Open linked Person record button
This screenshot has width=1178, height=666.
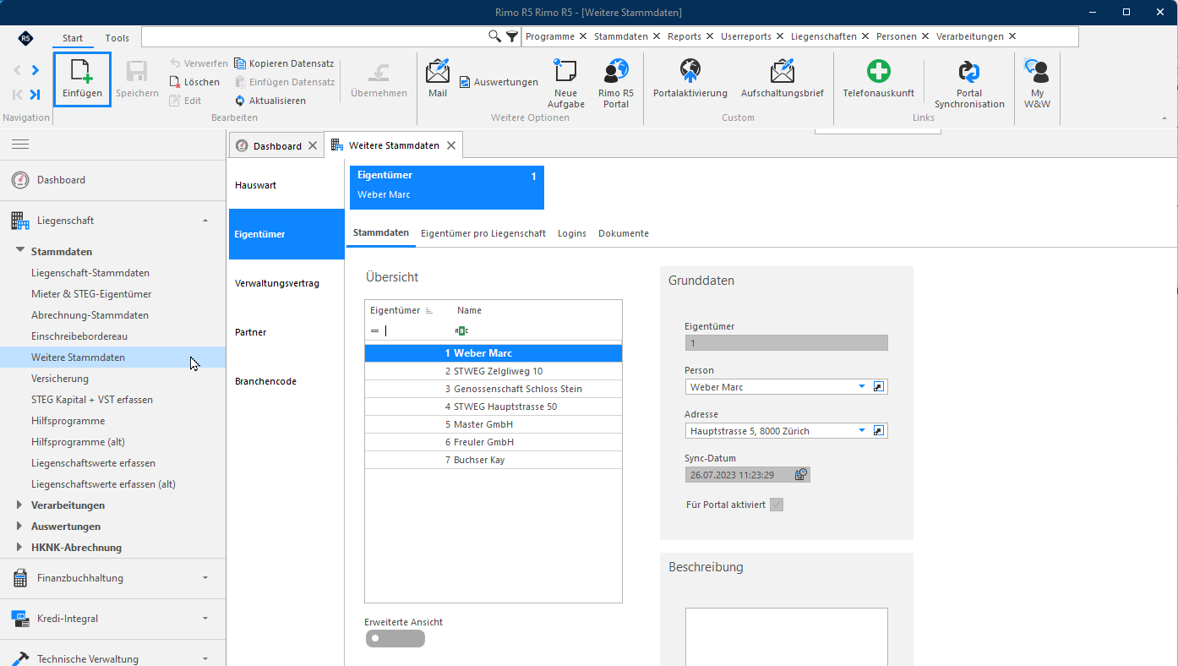pyautogui.click(x=879, y=386)
